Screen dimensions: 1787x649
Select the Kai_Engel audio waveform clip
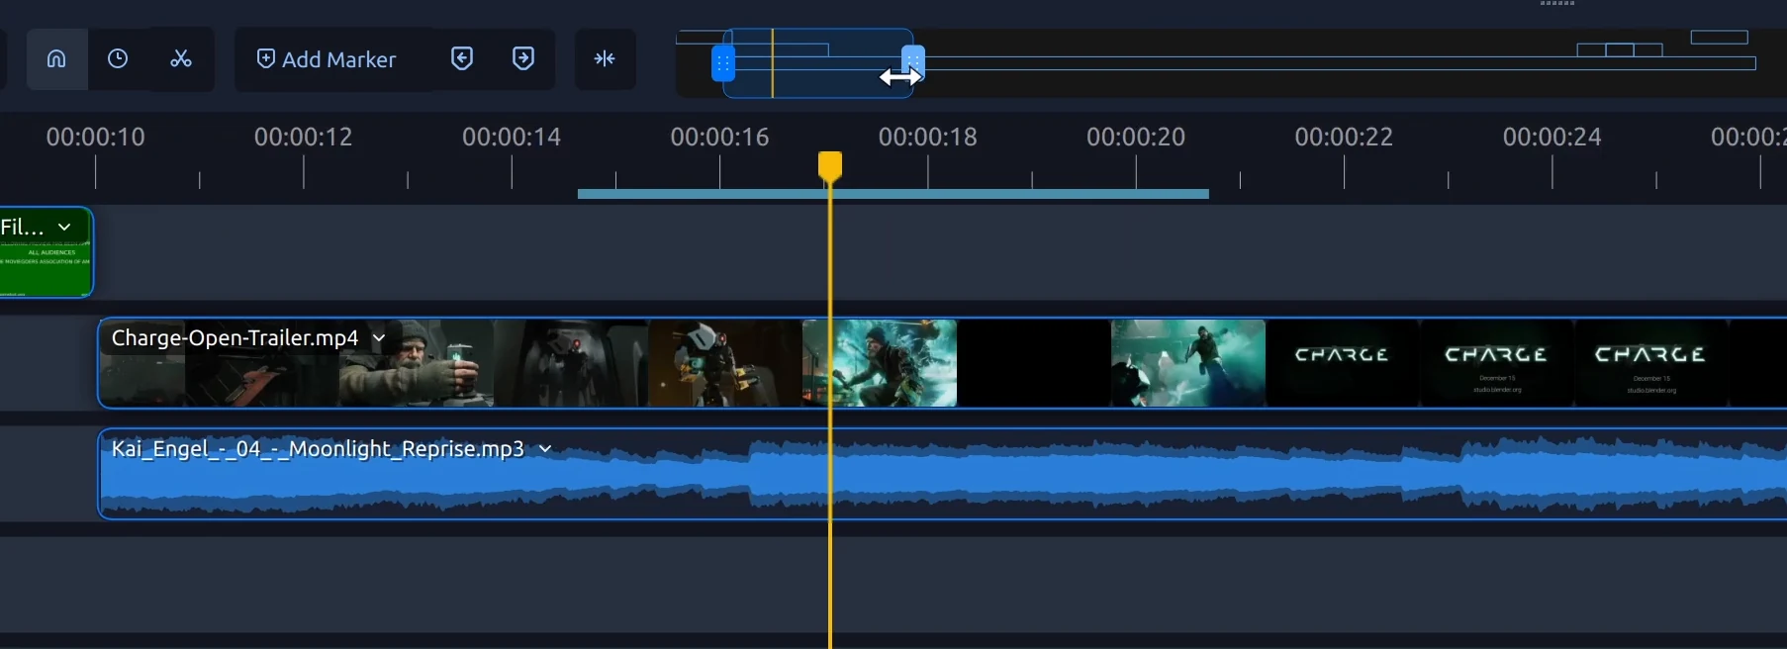(x=942, y=474)
